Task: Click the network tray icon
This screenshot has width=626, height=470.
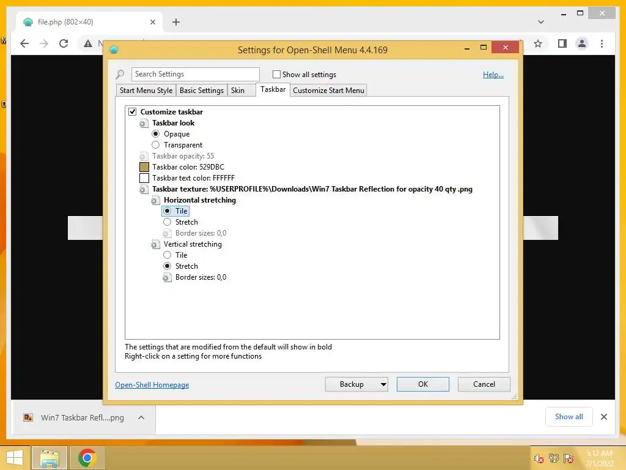Action: [554, 458]
